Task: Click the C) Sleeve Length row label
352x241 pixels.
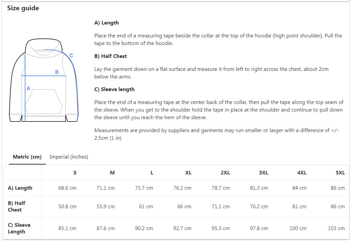Action: tap(19, 228)
